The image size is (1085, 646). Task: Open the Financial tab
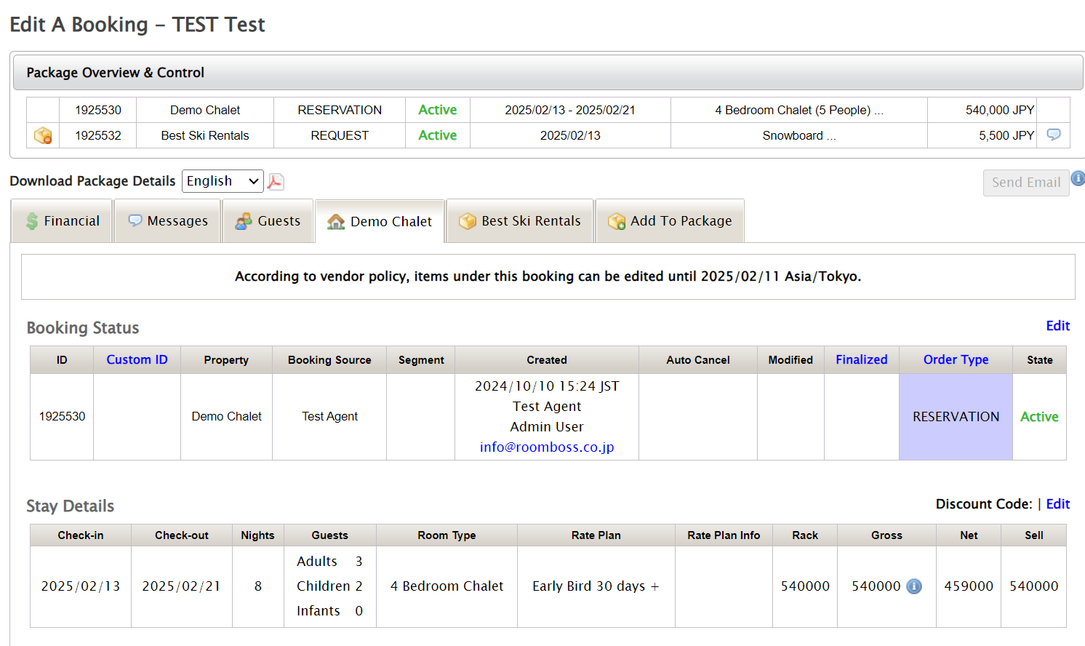coord(63,221)
